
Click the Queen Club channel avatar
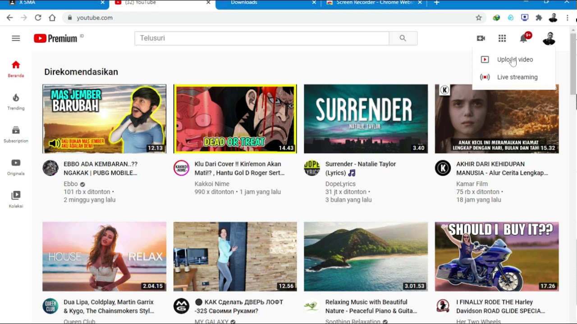(x=50, y=306)
